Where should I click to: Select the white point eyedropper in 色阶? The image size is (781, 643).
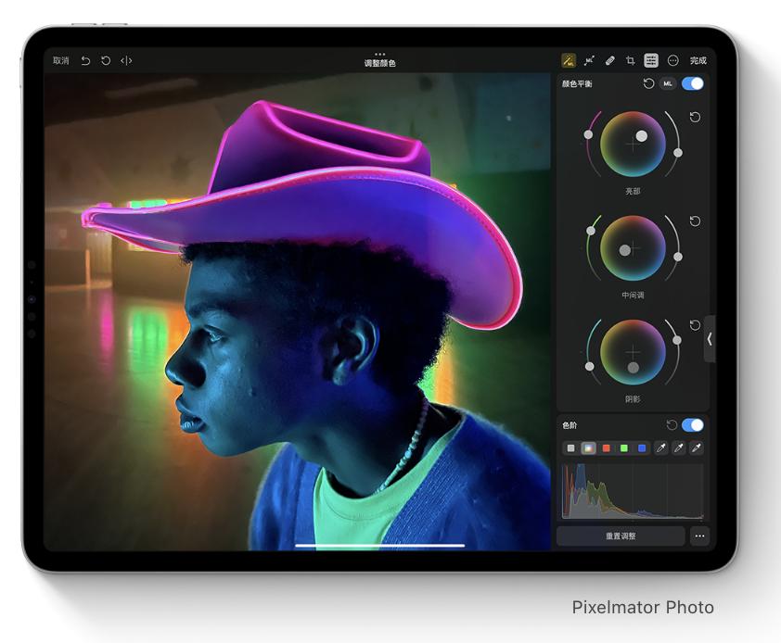click(x=697, y=448)
